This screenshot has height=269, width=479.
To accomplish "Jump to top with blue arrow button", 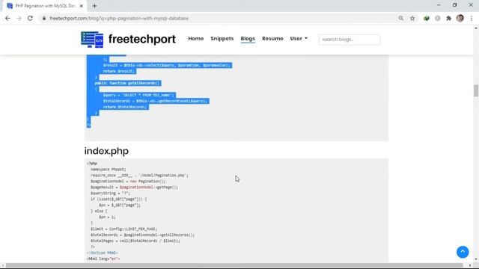I will pyautogui.click(x=463, y=252).
